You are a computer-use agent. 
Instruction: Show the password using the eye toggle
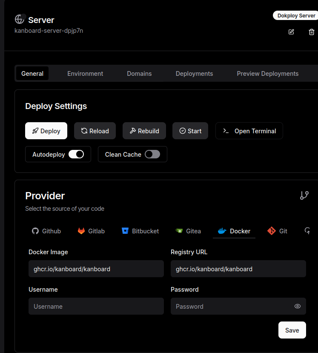tap(297, 306)
